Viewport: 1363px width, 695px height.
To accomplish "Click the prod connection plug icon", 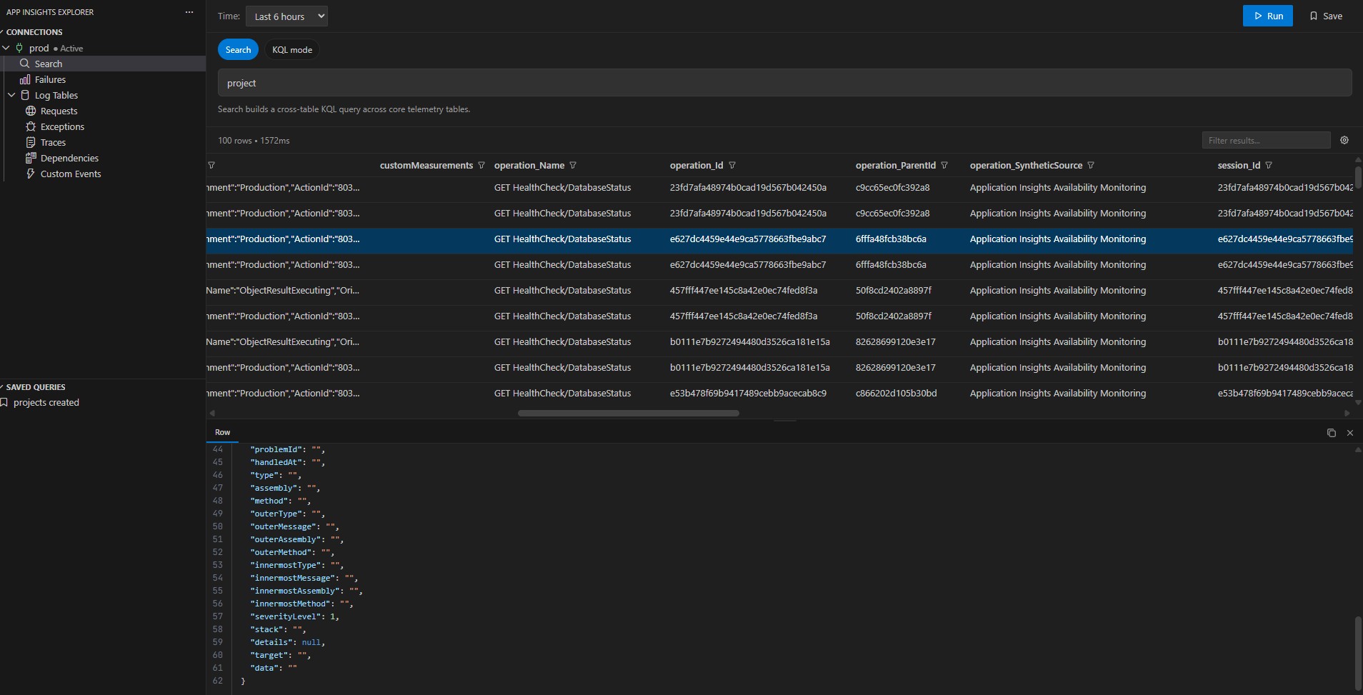I will (x=19, y=48).
